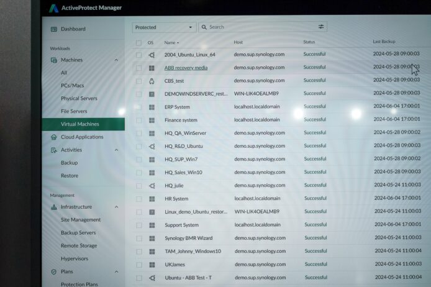Screen dimensions: 431x287
Task: Open search filter options icon
Action: [x=321, y=27]
